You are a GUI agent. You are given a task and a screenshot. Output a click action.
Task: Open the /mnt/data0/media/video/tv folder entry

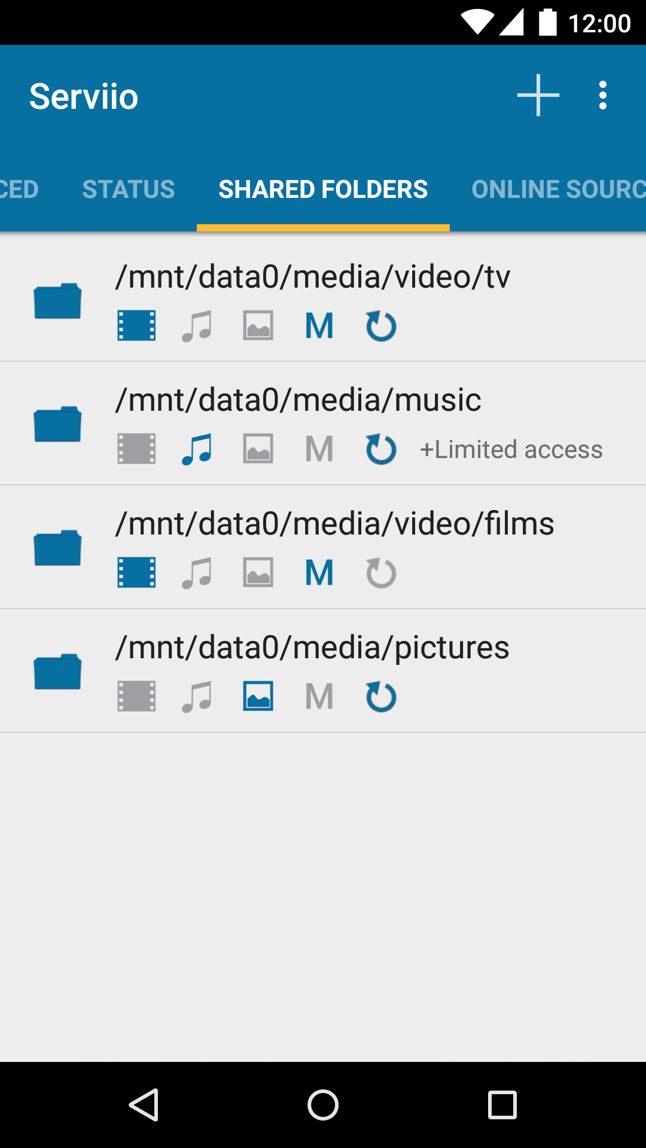coord(313,277)
